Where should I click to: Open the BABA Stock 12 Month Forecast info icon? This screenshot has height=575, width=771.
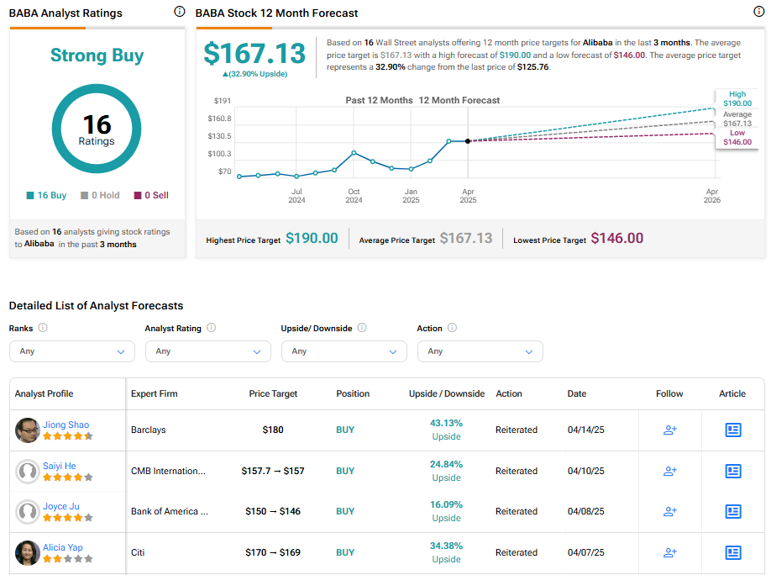pyautogui.click(x=758, y=11)
